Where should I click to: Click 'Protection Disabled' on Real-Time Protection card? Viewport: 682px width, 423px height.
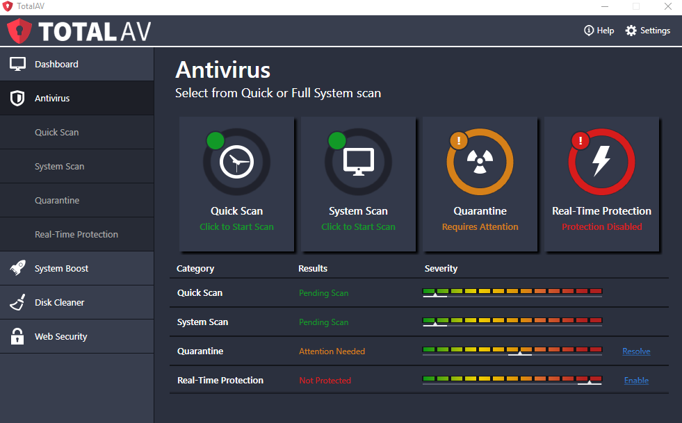click(602, 226)
